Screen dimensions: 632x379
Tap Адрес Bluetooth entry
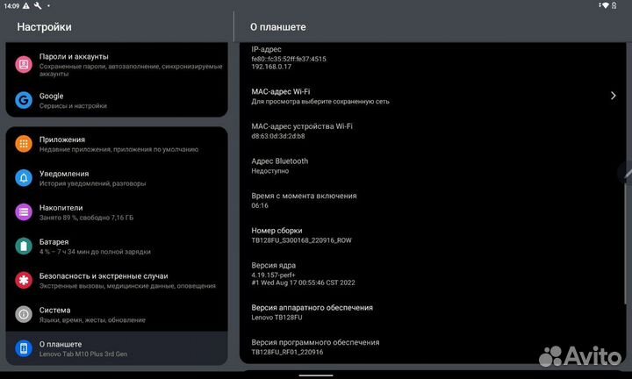pos(433,166)
